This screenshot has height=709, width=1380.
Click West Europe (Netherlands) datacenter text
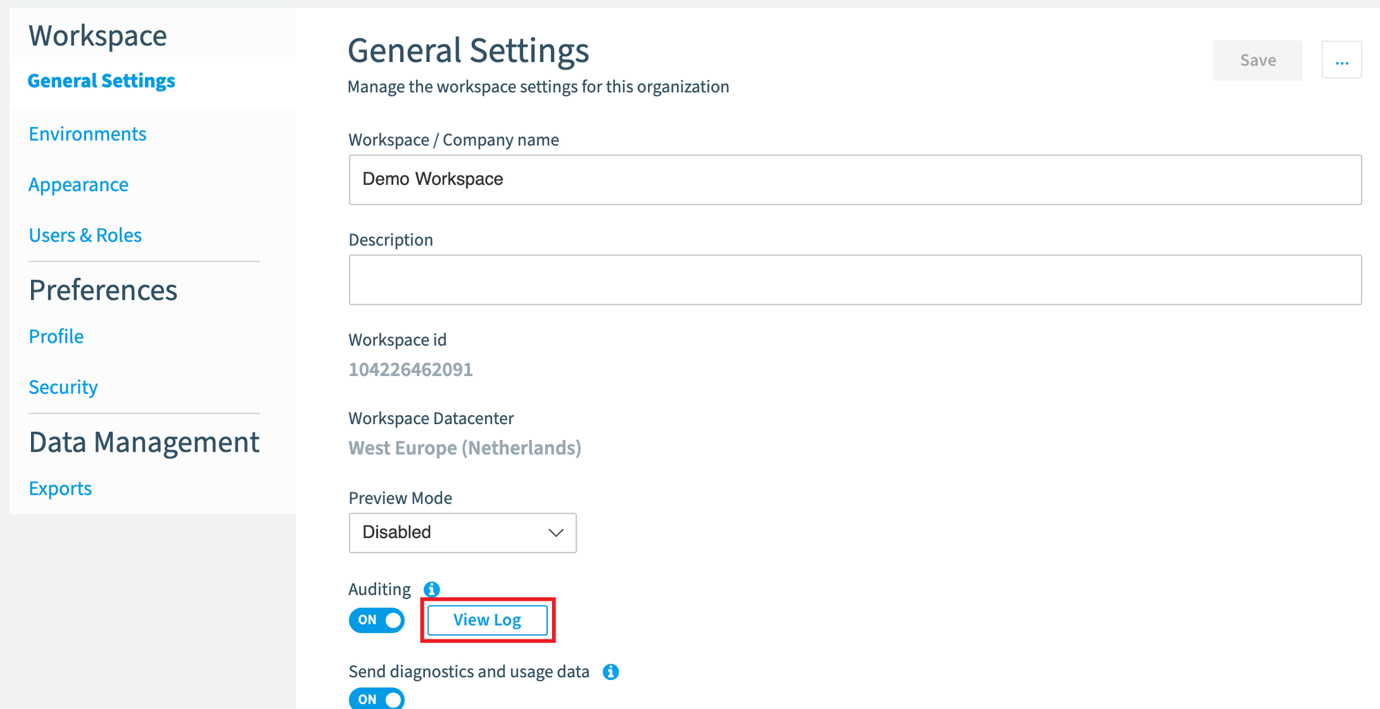point(465,448)
